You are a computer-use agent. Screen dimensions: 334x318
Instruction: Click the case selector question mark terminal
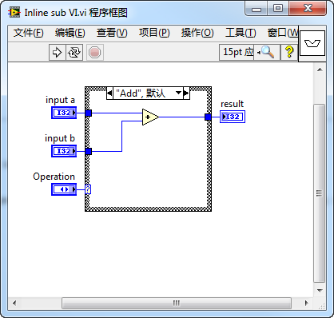tap(88, 189)
